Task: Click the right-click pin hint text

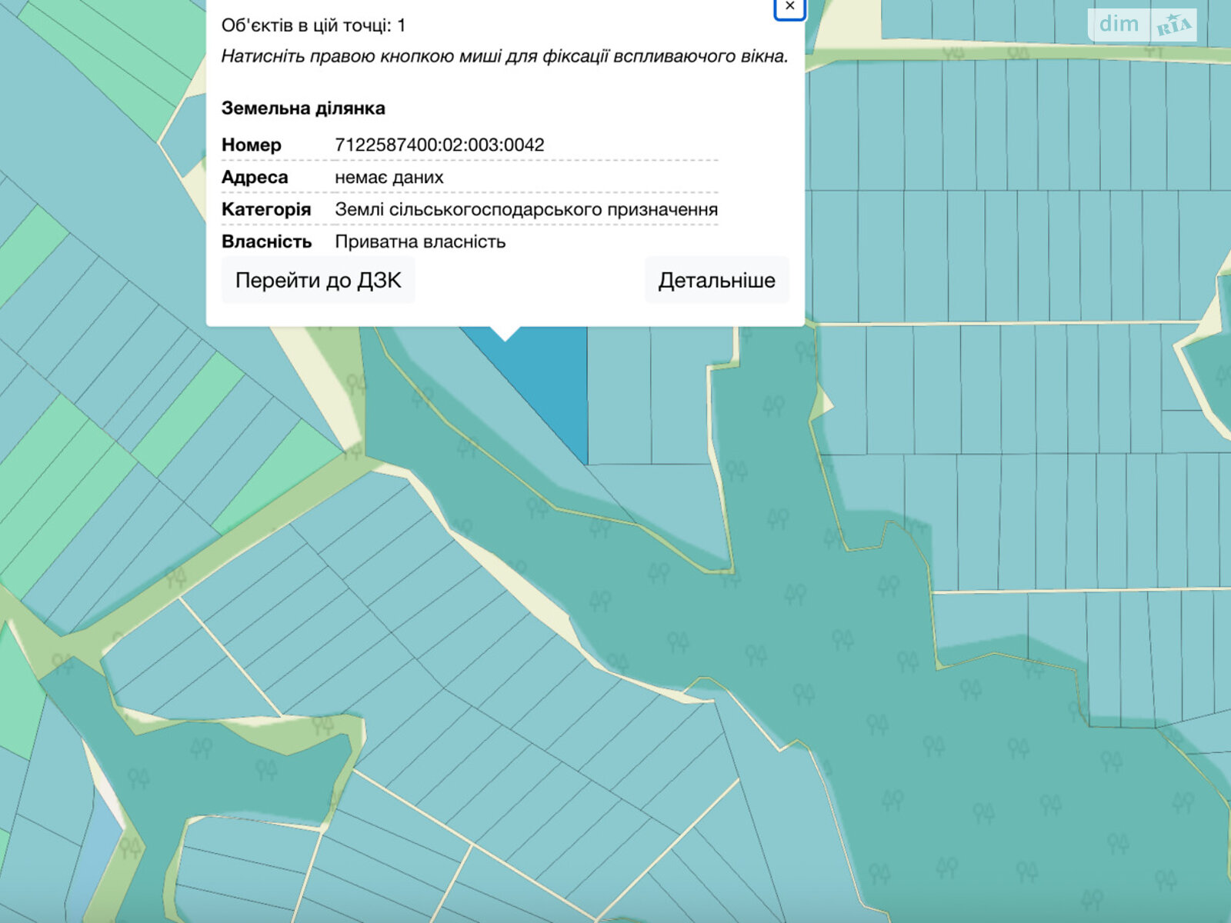Action: click(x=505, y=56)
